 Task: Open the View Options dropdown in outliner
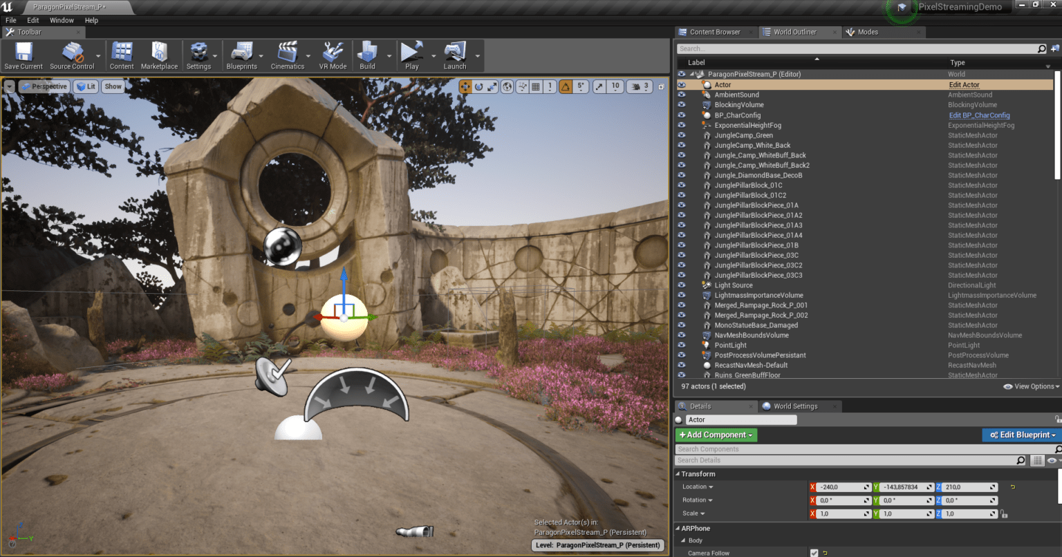[x=1032, y=386]
